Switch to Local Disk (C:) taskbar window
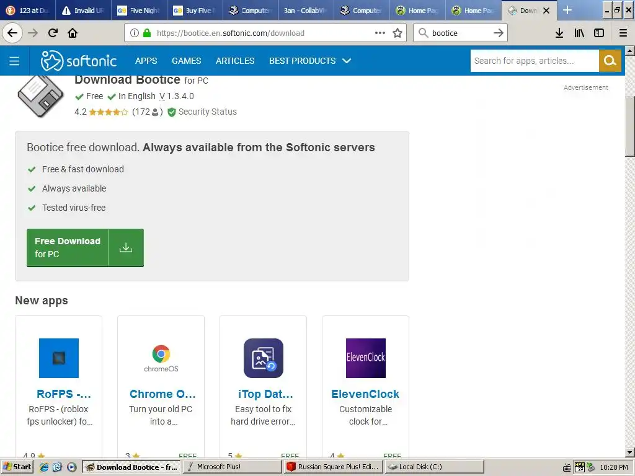Screen dimensions: 635x476 click(433, 467)
